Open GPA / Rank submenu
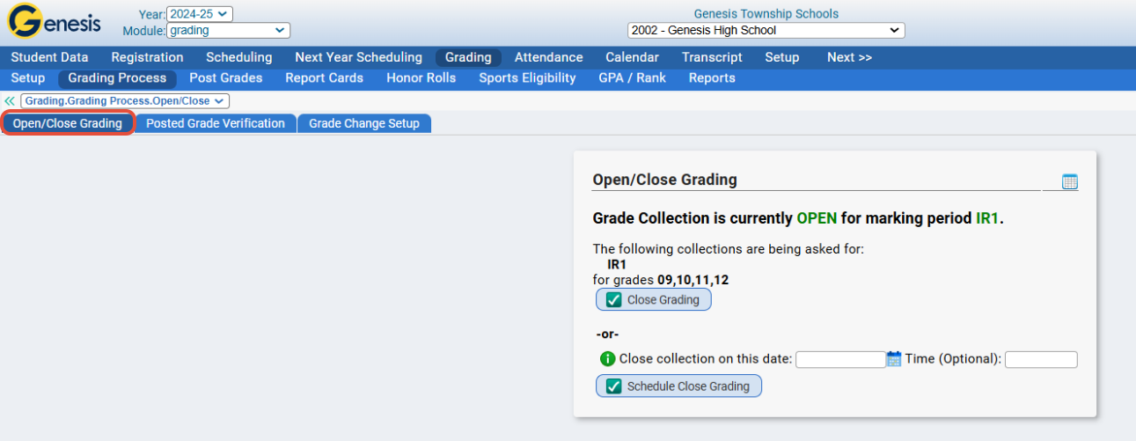 coord(632,78)
